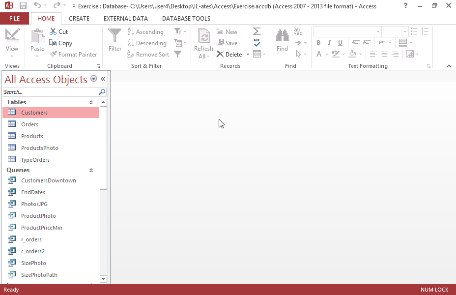Click the Toggle Filter funnel icon
This screenshot has height=295, width=456.
(178, 54)
